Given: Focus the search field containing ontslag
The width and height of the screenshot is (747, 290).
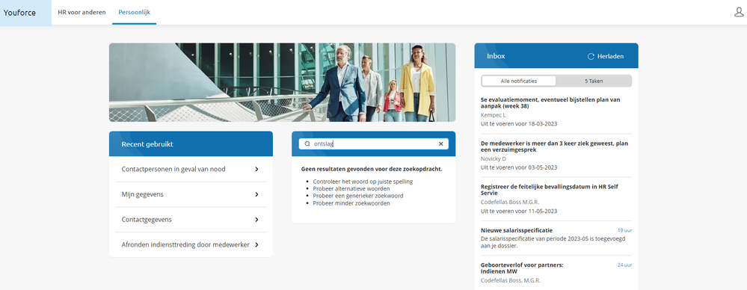Looking at the screenshot, I should point(374,144).
